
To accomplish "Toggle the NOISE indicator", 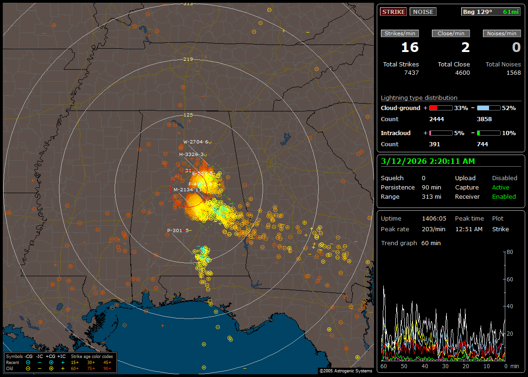I will (423, 12).
